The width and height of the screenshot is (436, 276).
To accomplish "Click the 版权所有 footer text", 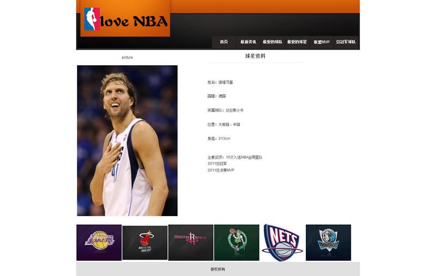I will tap(218, 269).
